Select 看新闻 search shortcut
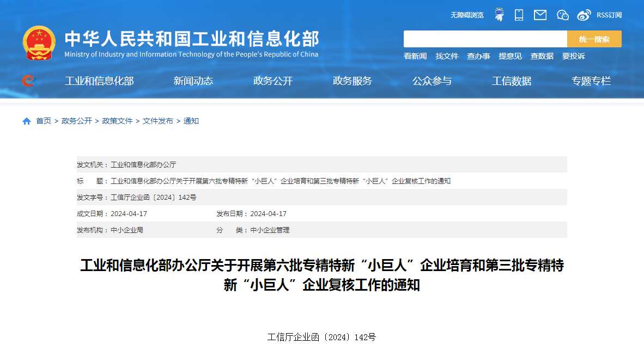Screen dimensions: 644x344 point(415,56)
